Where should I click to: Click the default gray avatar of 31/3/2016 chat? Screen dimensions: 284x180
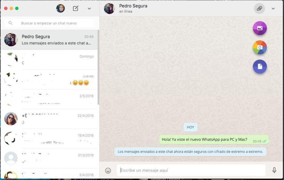pos(11,158)
